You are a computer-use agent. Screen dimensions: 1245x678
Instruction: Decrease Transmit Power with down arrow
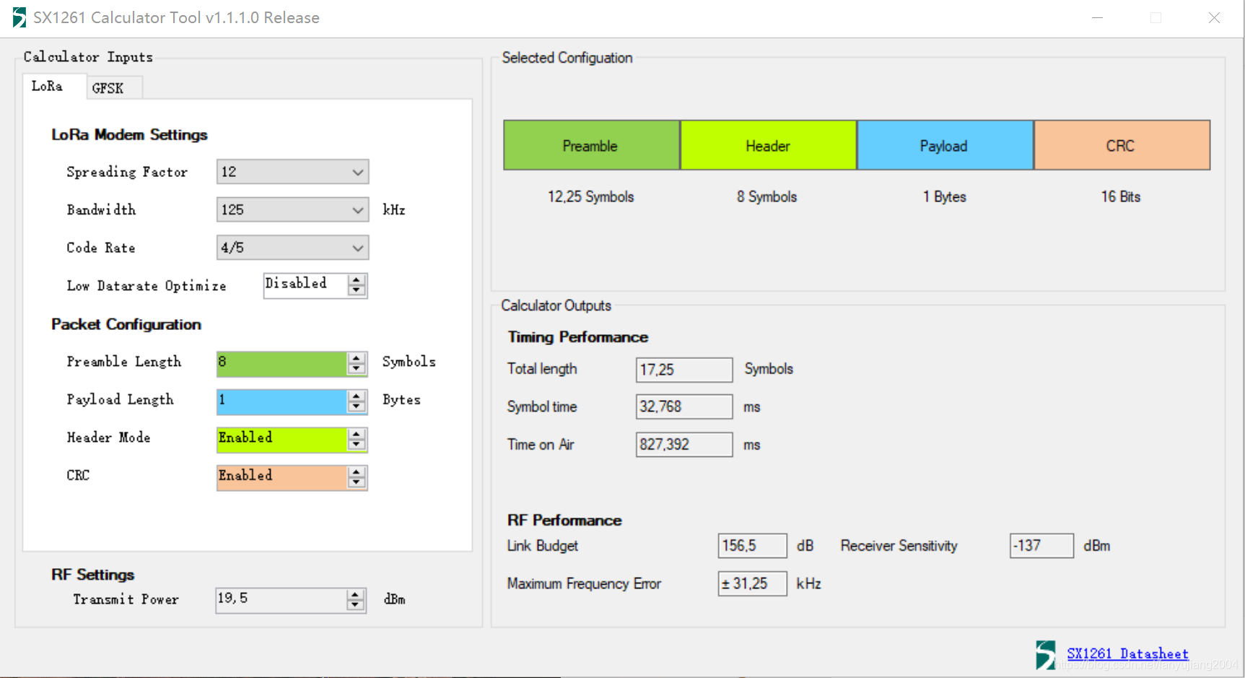(x=355, y=606)
